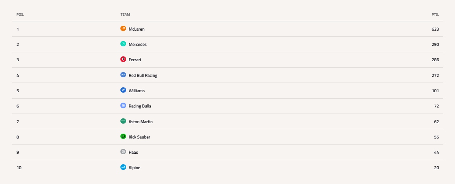The image size is (455, 184).
Task: Click the McLaren team logo icon
Action: pos(123,29)
